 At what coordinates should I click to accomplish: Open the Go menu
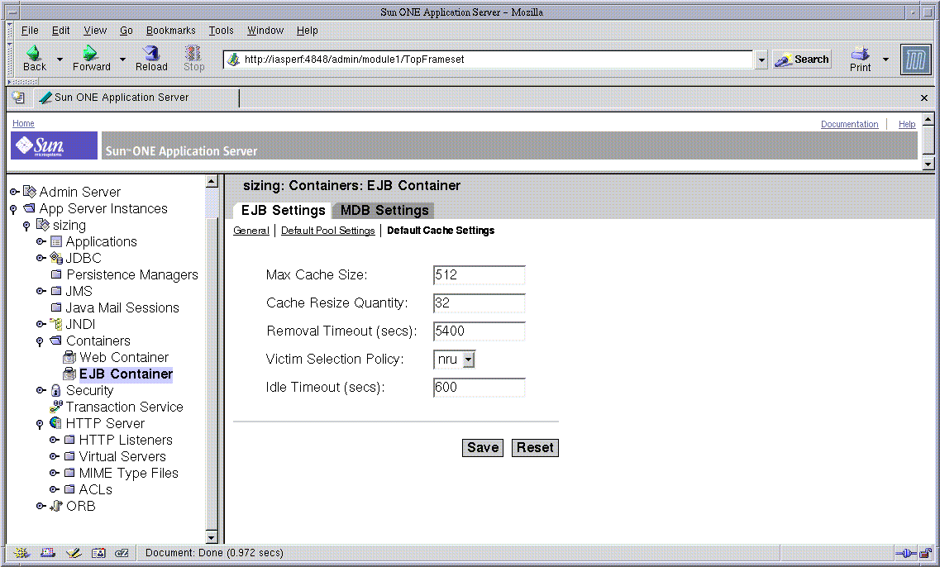tap(126, 31)
